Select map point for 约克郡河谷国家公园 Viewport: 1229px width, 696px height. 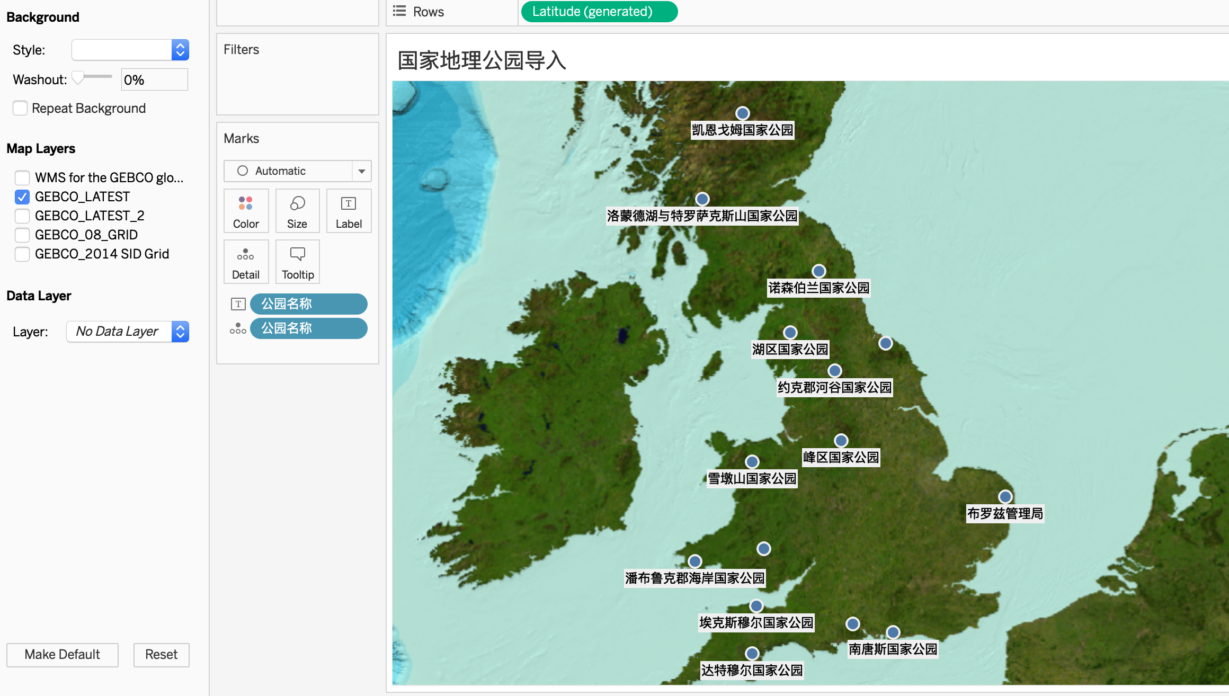pyautogui.click(x=835, y=371)
